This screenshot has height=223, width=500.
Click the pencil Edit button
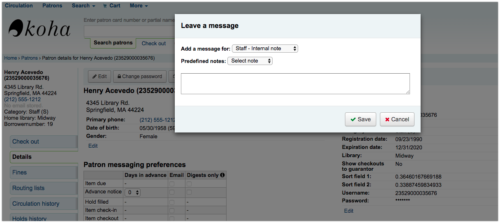click(x=100, y=77)
